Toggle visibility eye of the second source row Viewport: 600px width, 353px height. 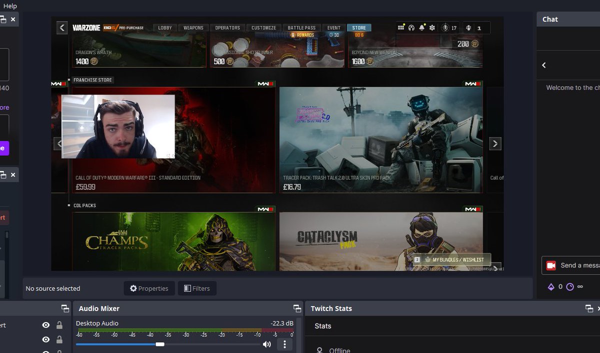pos(46,340)
